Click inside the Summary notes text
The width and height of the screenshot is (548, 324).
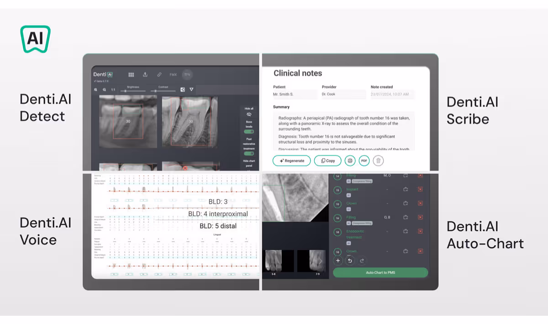344,131
